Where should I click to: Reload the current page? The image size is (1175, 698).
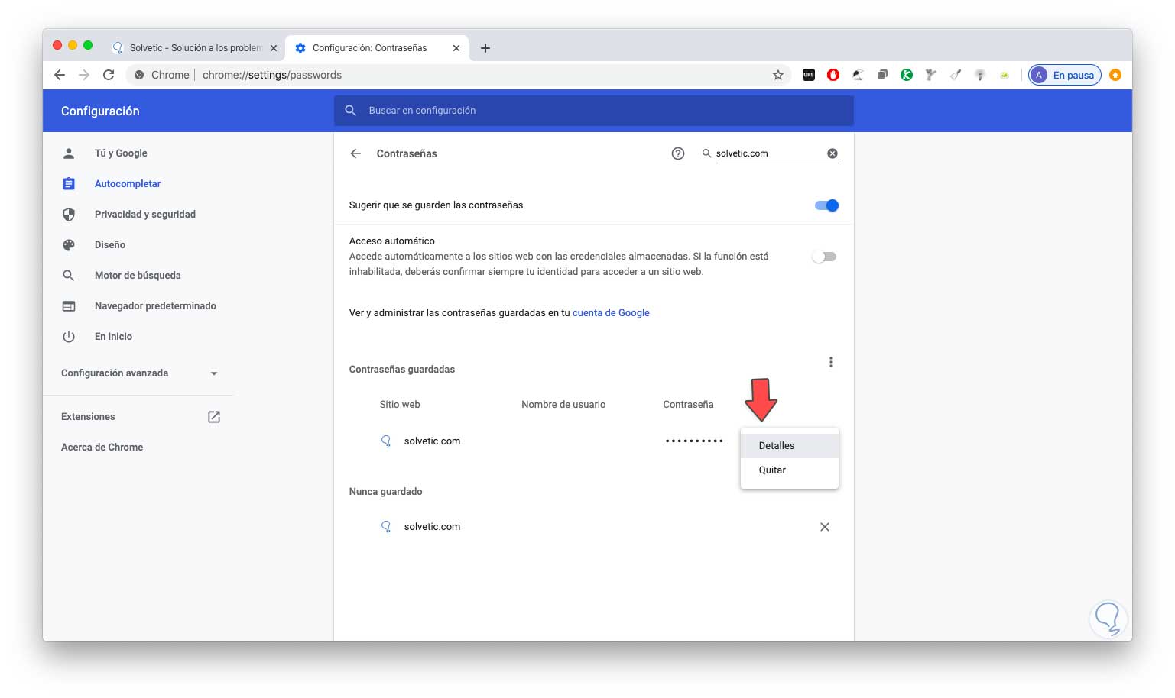tap(109, 75)
